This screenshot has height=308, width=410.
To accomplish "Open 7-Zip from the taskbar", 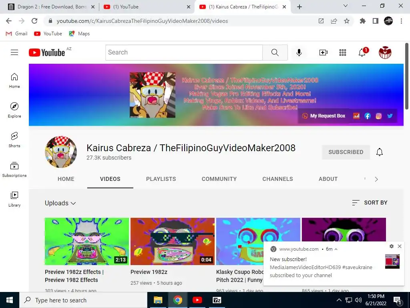I will (217, 300).
